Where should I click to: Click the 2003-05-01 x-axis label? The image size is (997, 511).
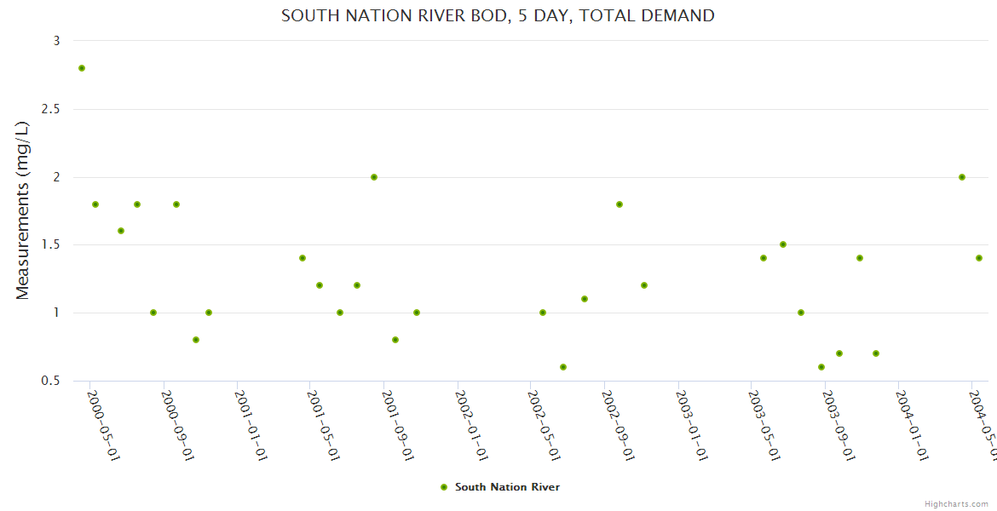click(x=763, y=424)
